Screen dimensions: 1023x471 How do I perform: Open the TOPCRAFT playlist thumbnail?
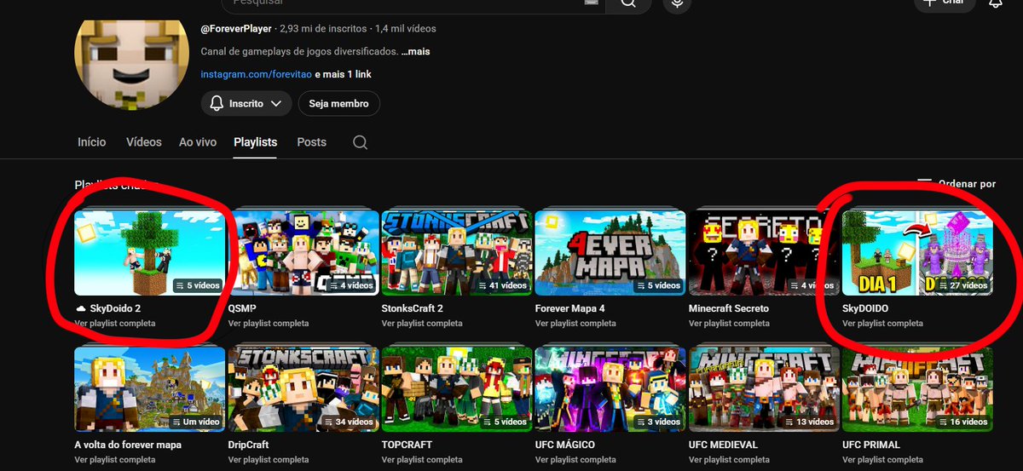457,388
